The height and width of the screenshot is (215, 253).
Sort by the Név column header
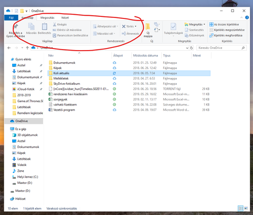click(51, 55)
